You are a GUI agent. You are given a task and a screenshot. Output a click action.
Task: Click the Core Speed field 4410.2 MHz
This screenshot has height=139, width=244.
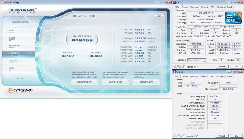(196, 44)
